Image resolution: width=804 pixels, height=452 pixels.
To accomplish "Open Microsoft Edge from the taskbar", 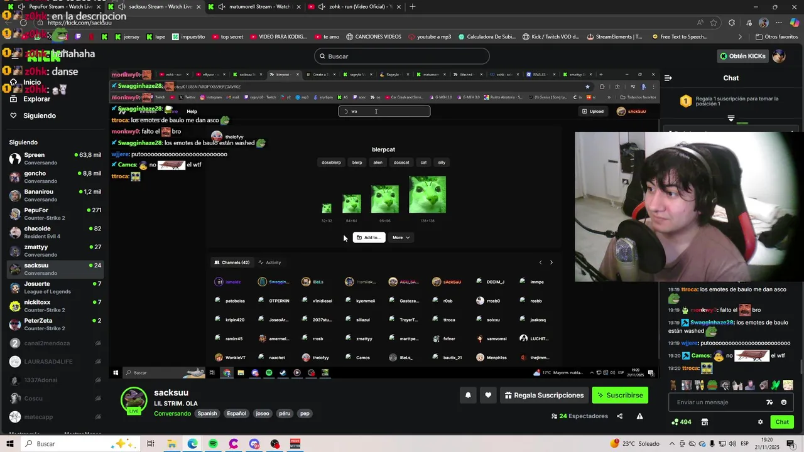I will tap(192, 444).
